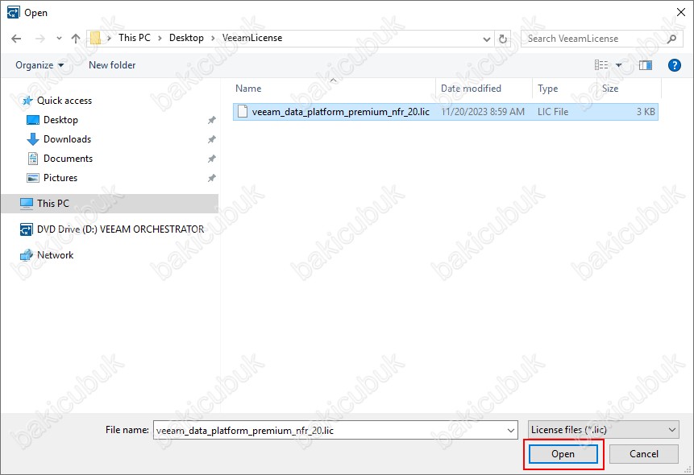Open the recent locations dropdown arrow
The width and height of the screenshot is (694, 475).
coord(60,39)
